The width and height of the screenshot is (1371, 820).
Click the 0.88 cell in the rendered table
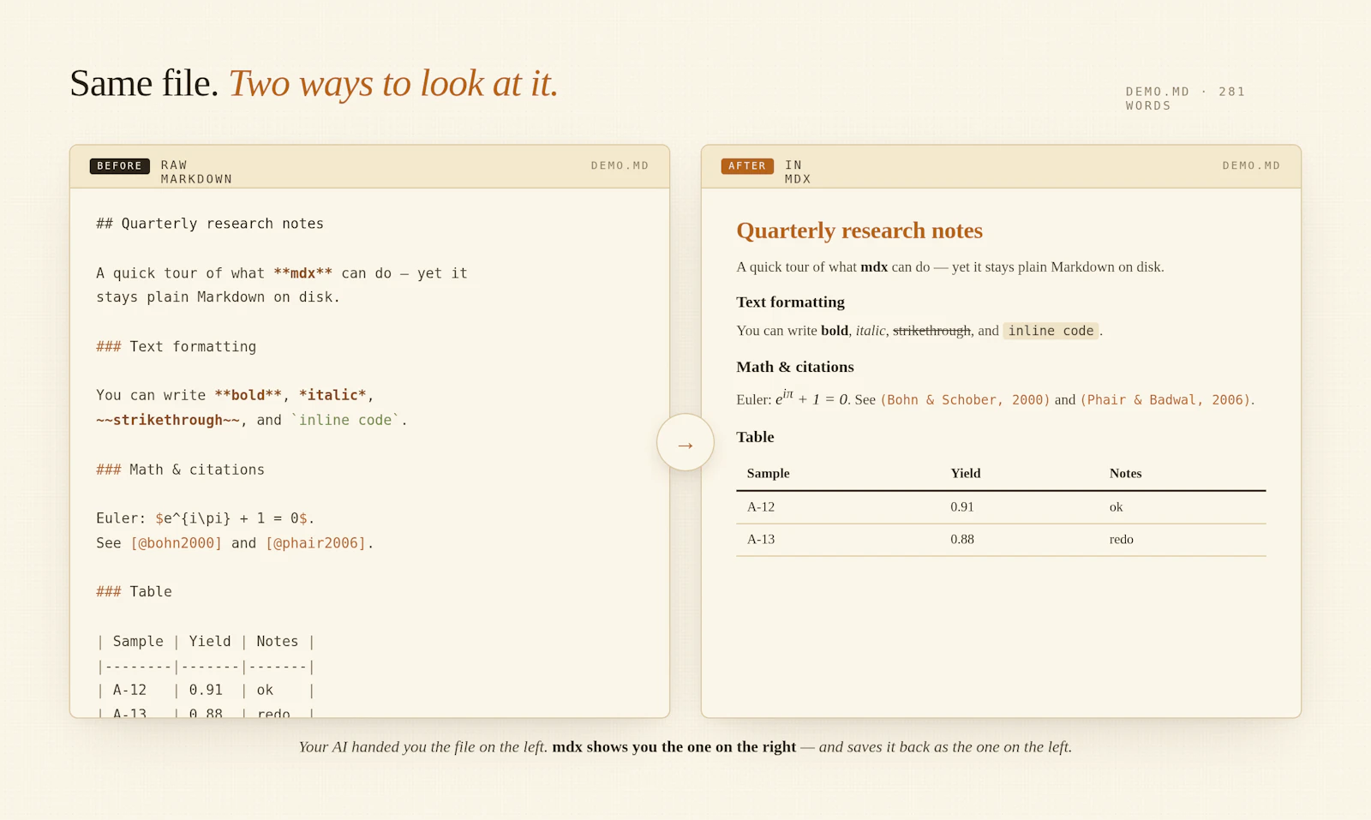coord(962,540)
